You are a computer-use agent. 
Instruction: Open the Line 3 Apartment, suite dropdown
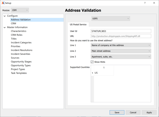point(121,57)
